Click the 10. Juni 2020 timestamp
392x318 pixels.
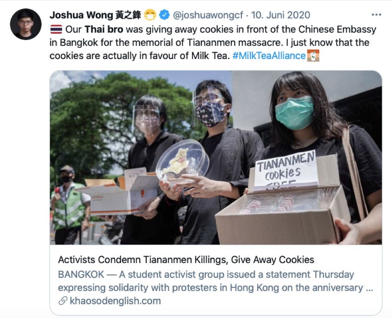(280, 15)
